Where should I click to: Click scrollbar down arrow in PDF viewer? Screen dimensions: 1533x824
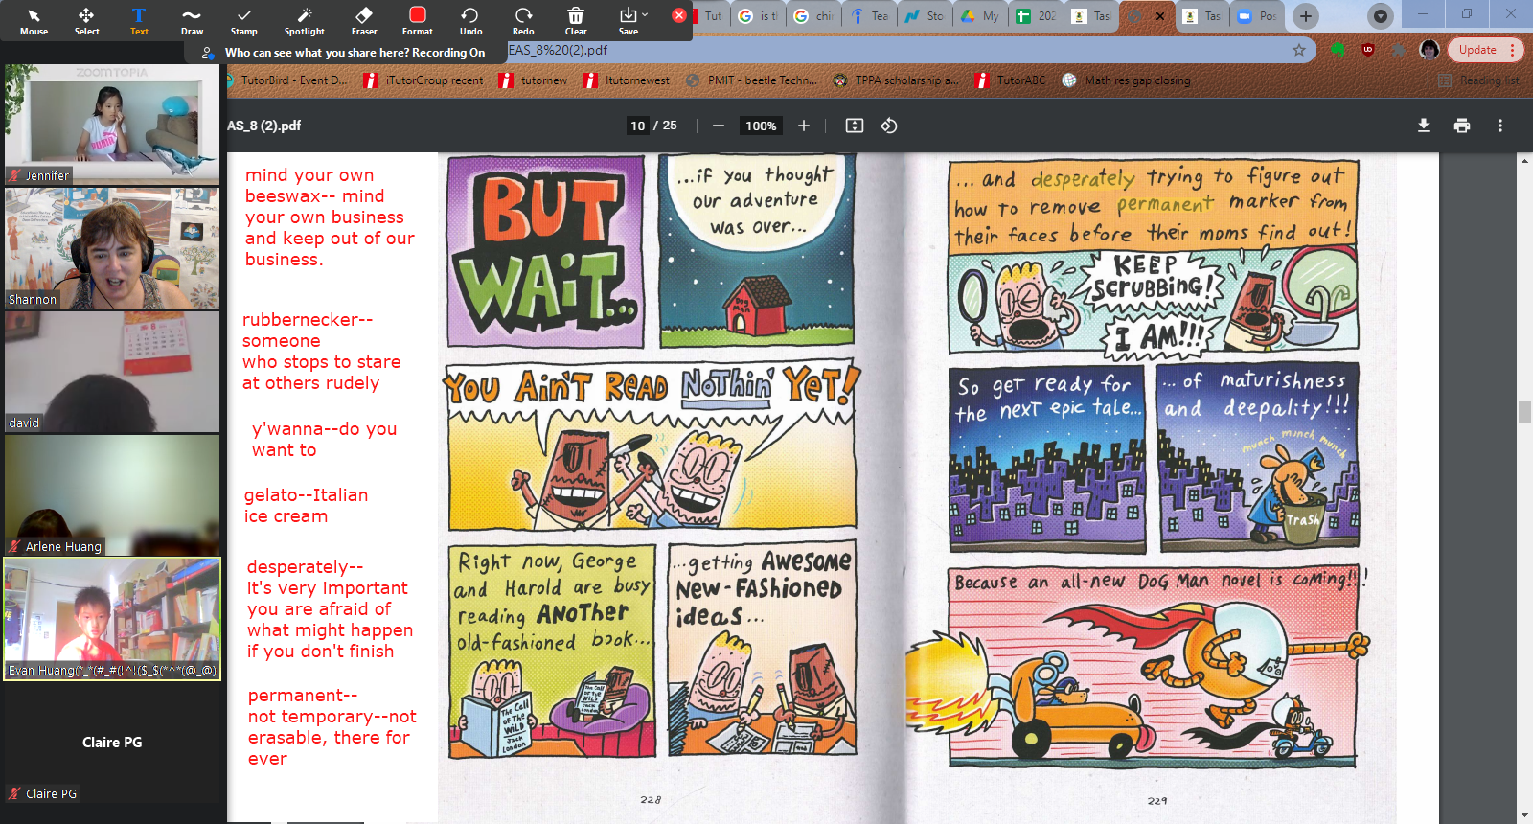(1524, 815)
